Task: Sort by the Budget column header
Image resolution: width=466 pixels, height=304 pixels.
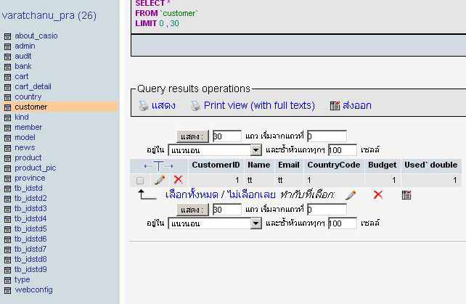Action: pos(383,165)
